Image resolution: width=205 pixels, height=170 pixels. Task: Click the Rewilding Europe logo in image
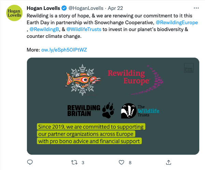[x=135, y=80]
